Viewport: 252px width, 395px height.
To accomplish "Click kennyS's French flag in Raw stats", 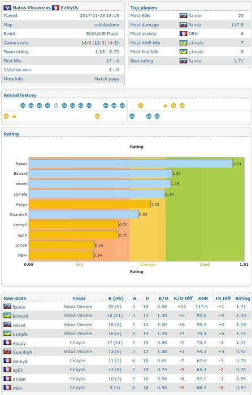I will pos(7,361).
